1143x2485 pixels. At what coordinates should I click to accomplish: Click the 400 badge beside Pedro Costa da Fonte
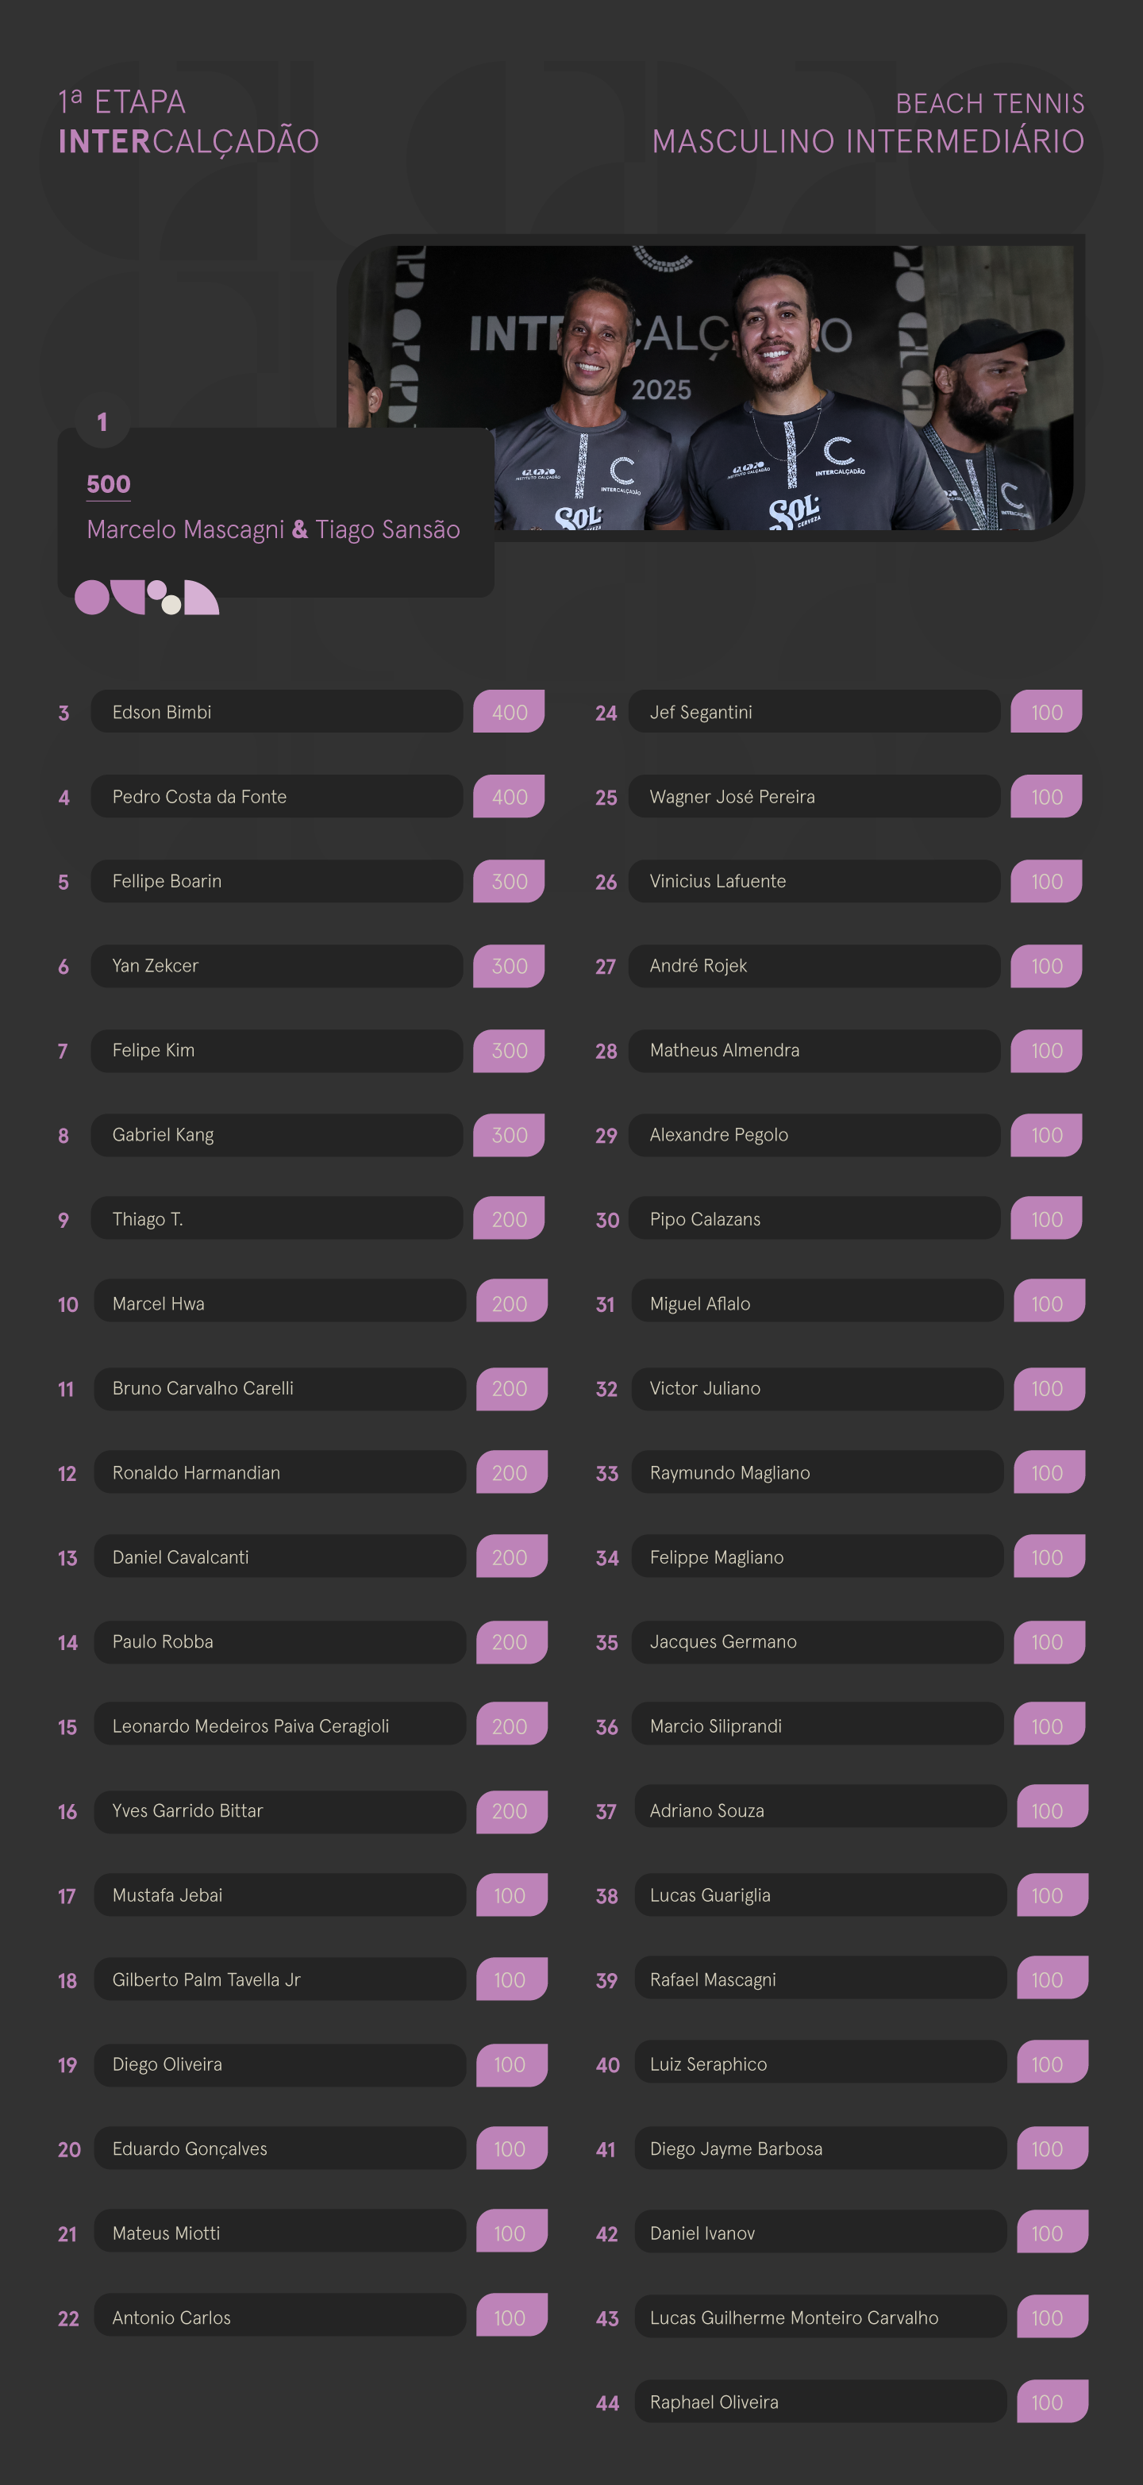tap(510, 797)
